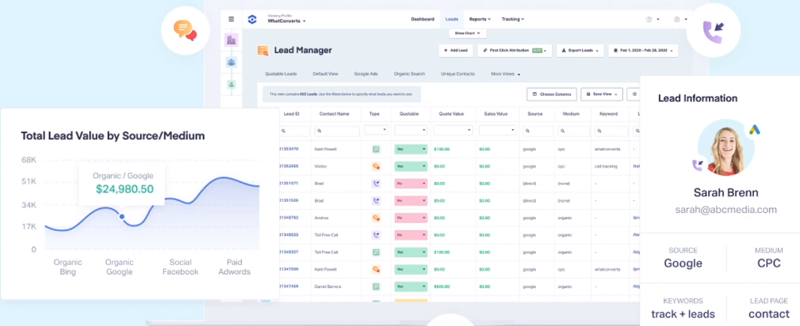Switch to Quotable Leads view
This screenshot has width=800, height=326.
[x=281, y=74]
